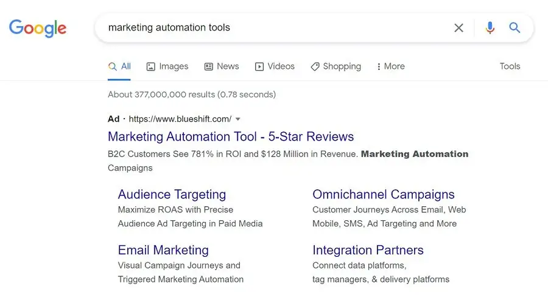Select the All results tab
The width and height of the screenshot is (548, 297).
coord(119,66)
